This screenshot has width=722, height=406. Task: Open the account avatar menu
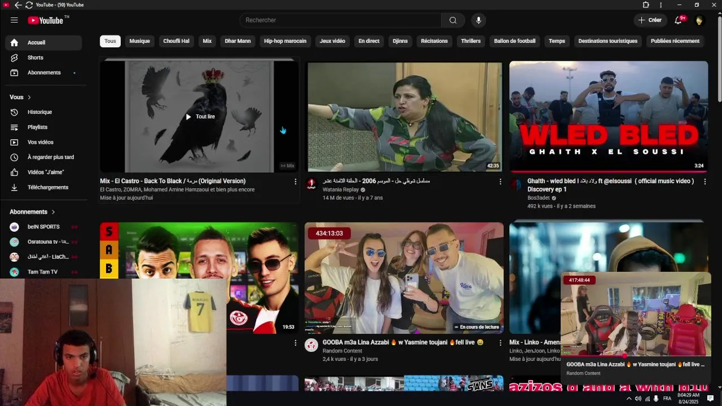click(x=699, y=20)
